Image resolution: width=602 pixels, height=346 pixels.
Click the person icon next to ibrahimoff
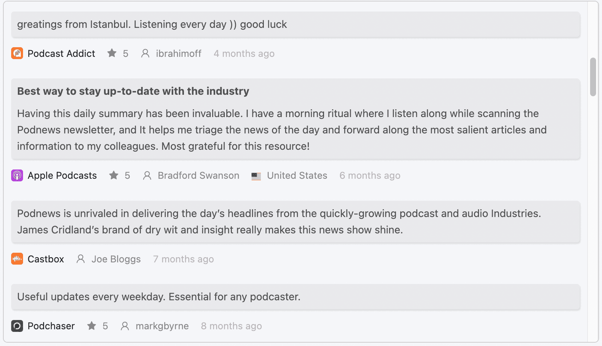point(145,54)
